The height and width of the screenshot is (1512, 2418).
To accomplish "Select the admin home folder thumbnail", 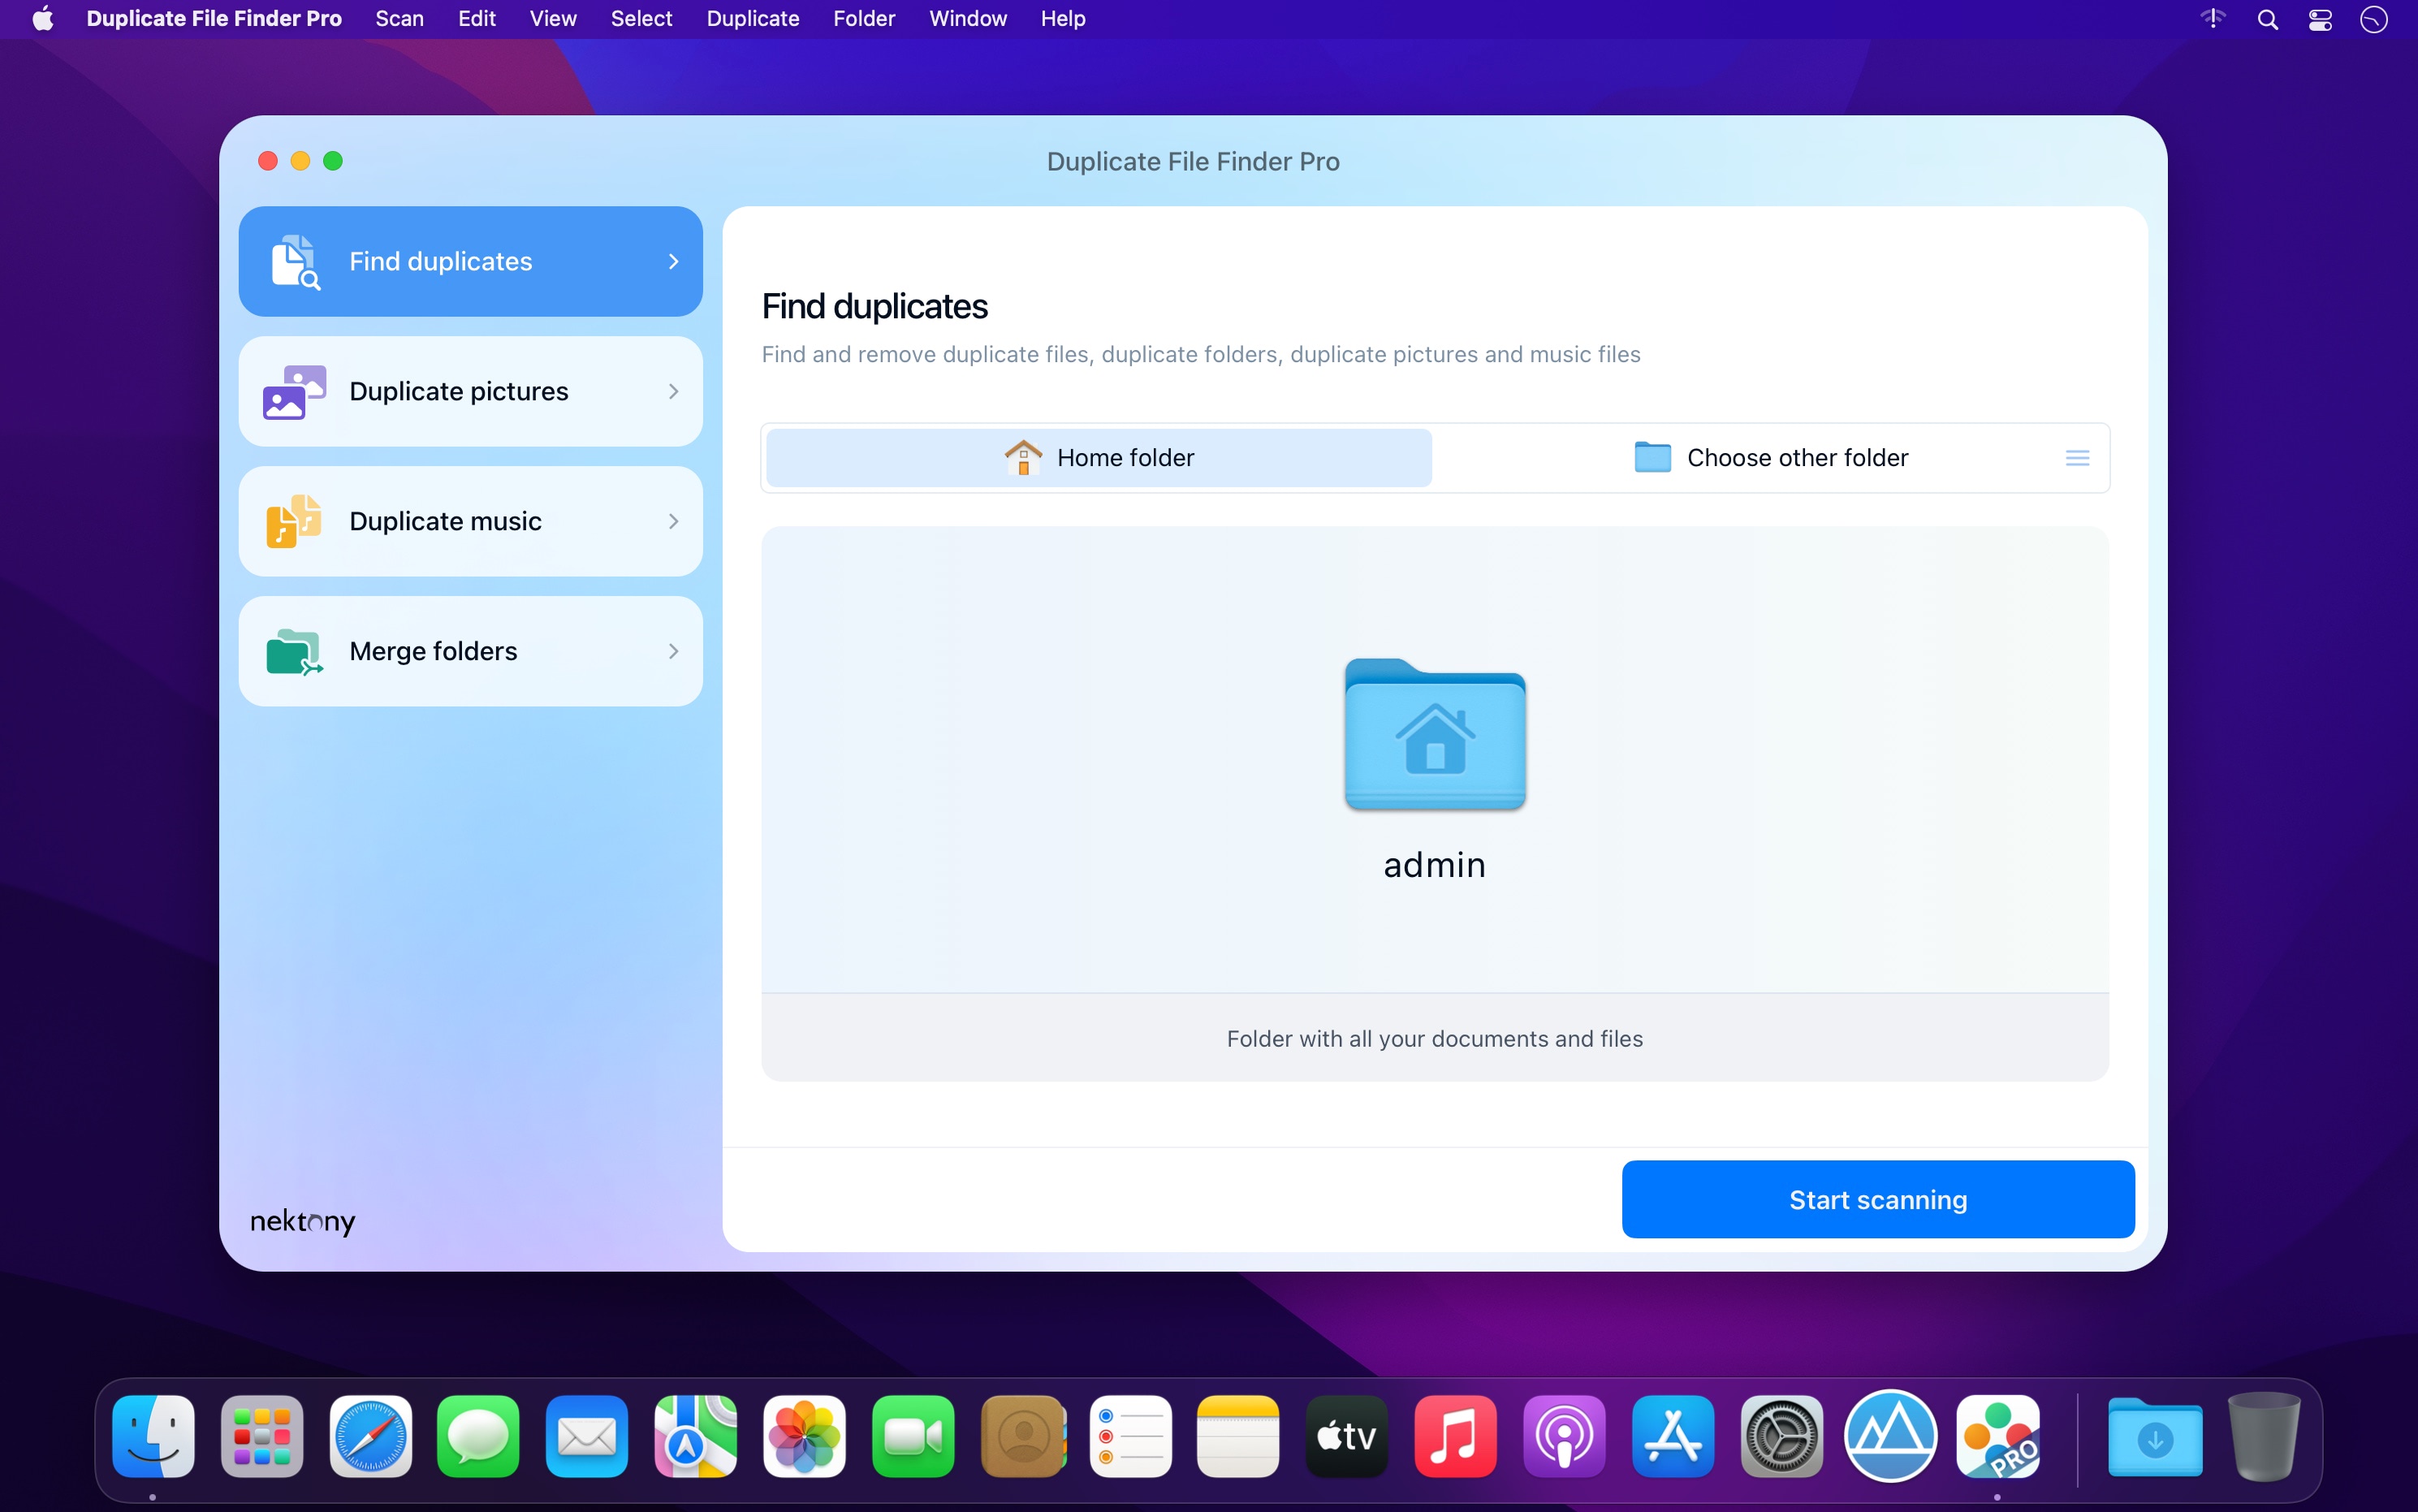I will pyautogui.click(x=1435, y=734).
